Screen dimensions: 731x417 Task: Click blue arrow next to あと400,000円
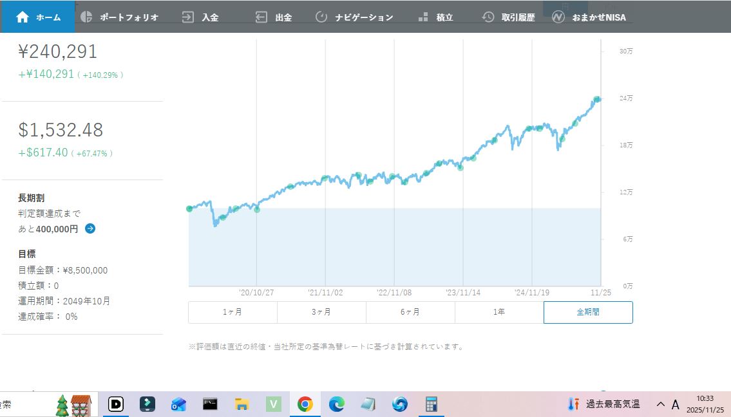[x=90, y=228]
